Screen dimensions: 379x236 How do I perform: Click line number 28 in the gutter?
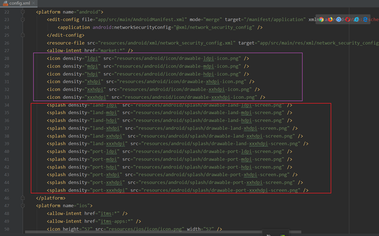pyautogui.click(x=7, y=58)
